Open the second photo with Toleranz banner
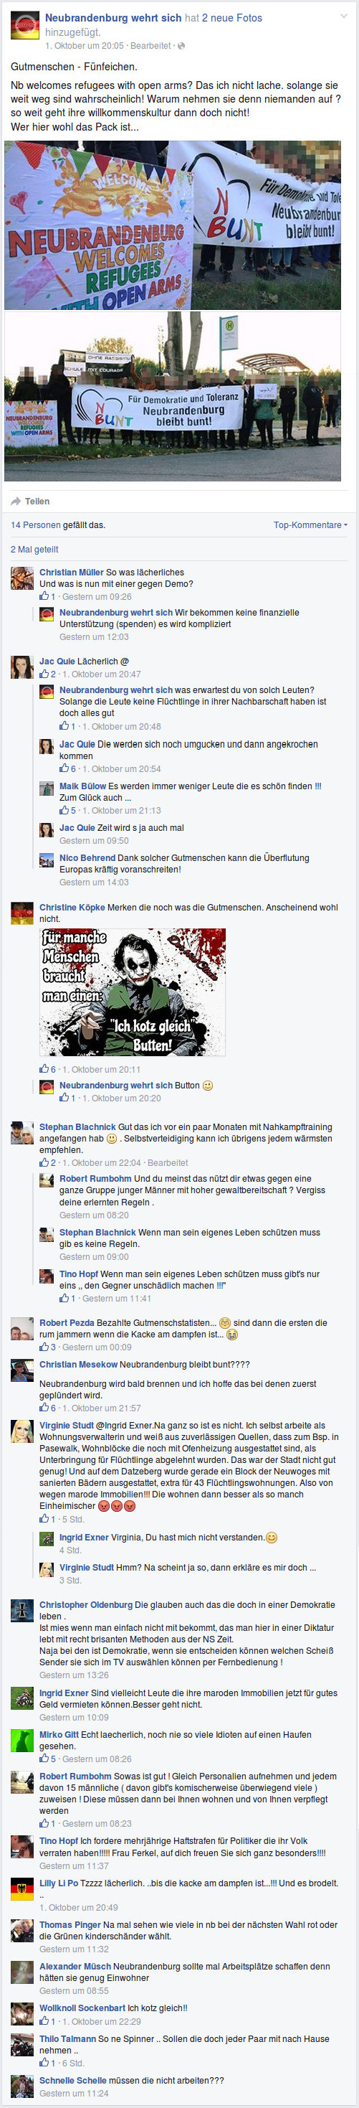This screenshot has height=2108, width=359. pos(173,396)
